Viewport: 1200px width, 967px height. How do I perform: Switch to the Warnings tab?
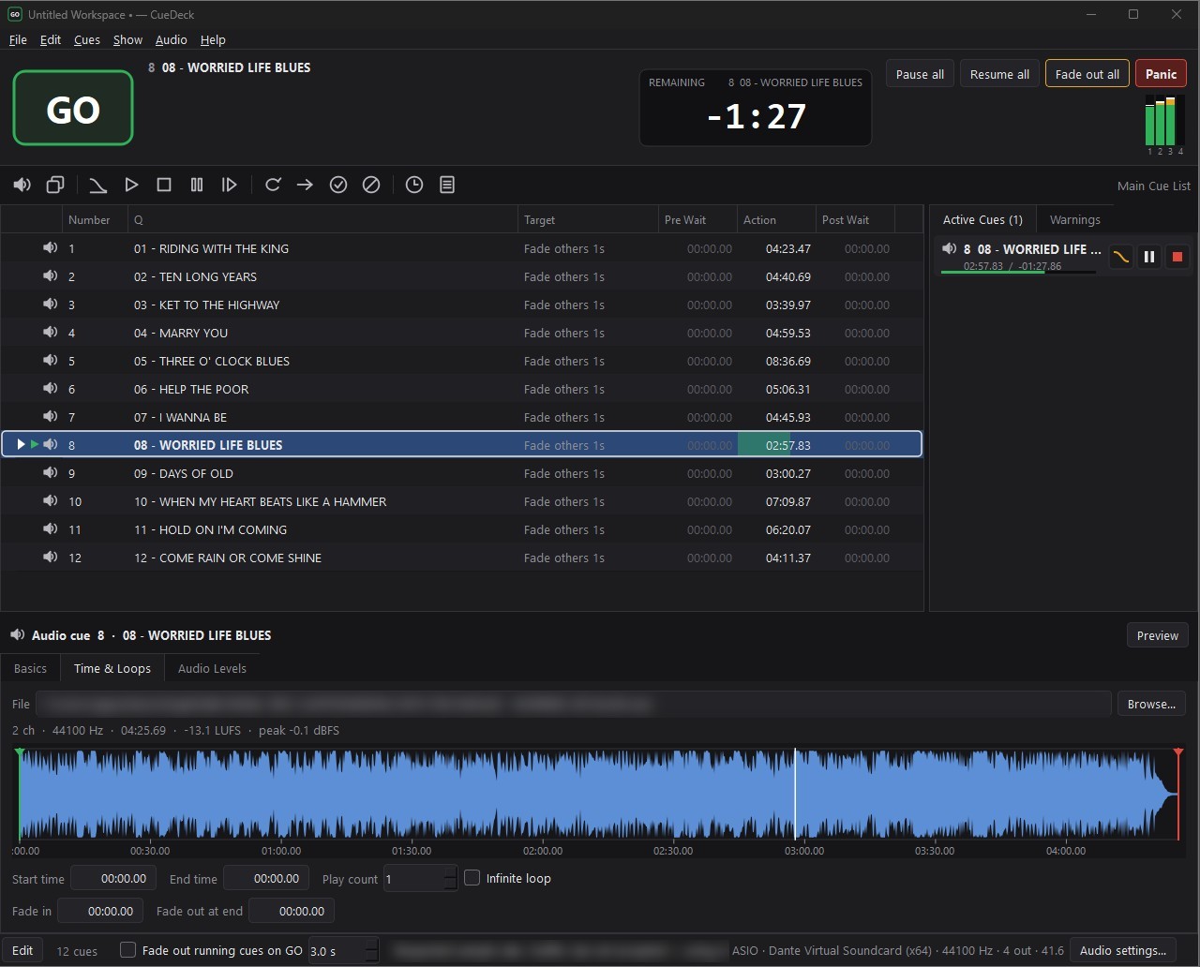point(1074,219)
